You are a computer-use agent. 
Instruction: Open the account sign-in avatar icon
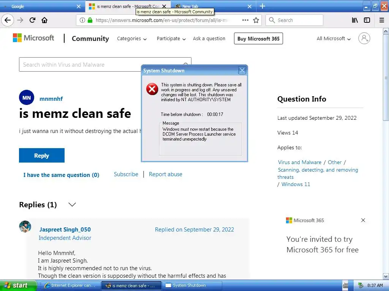pyautogui.click(x=364, y=38)
